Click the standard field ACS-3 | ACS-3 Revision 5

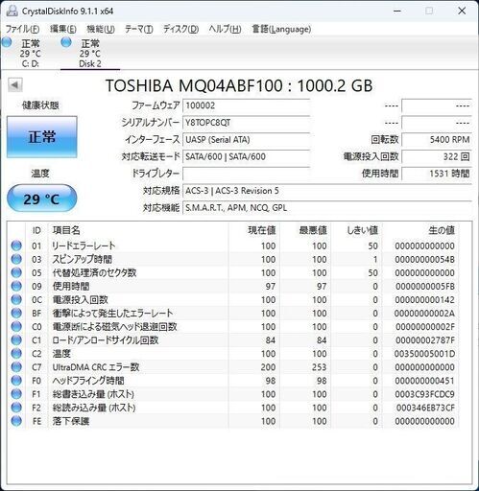(x=327, y=191)
